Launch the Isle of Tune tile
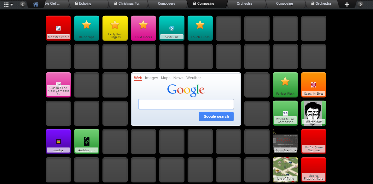This screenshot has width=373, height=184. [285, 170]
